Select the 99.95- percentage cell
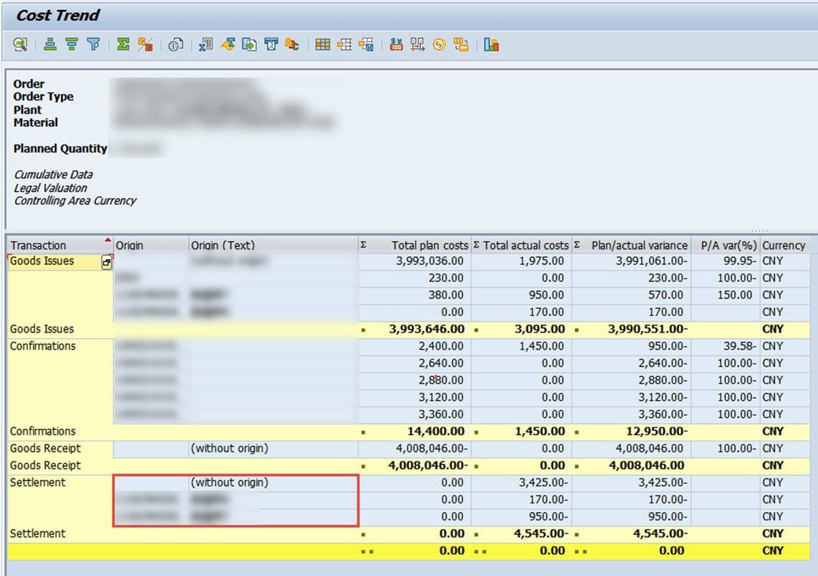818x576 pixels. coord(725,261)
